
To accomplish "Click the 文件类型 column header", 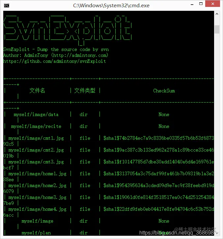I will click(x=85, y=90).
